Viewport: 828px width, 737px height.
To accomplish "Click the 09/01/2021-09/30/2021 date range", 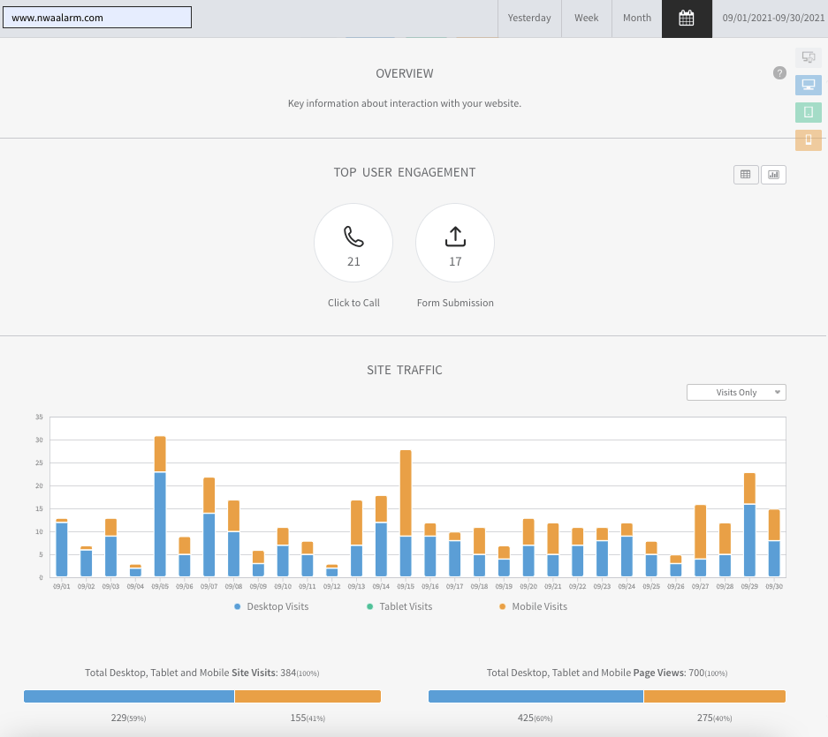I will [x=770, y=19].
